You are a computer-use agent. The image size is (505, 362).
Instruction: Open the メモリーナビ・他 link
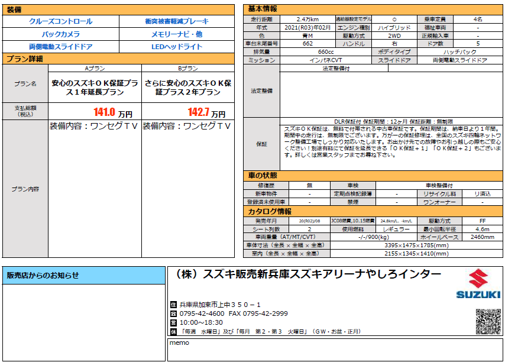(x=177, y=34)
